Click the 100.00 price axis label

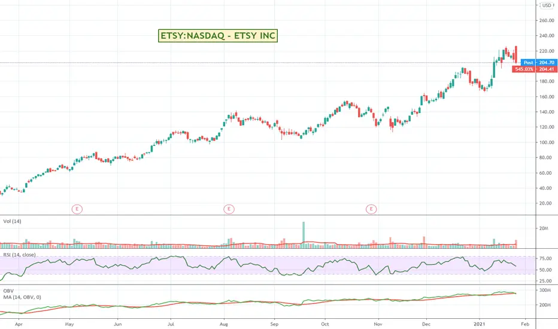tap(547, 142)
